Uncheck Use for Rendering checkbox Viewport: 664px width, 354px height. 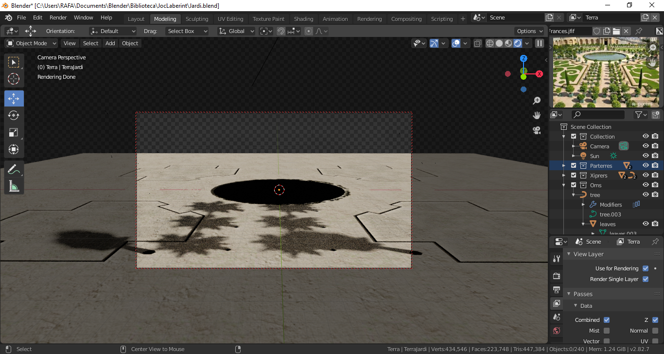click(x=646, y=268)
